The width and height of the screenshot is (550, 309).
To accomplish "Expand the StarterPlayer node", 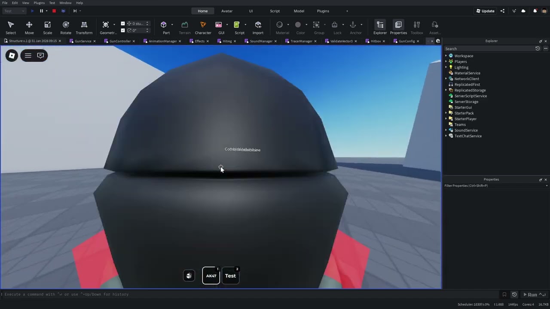I will [446, 119].
